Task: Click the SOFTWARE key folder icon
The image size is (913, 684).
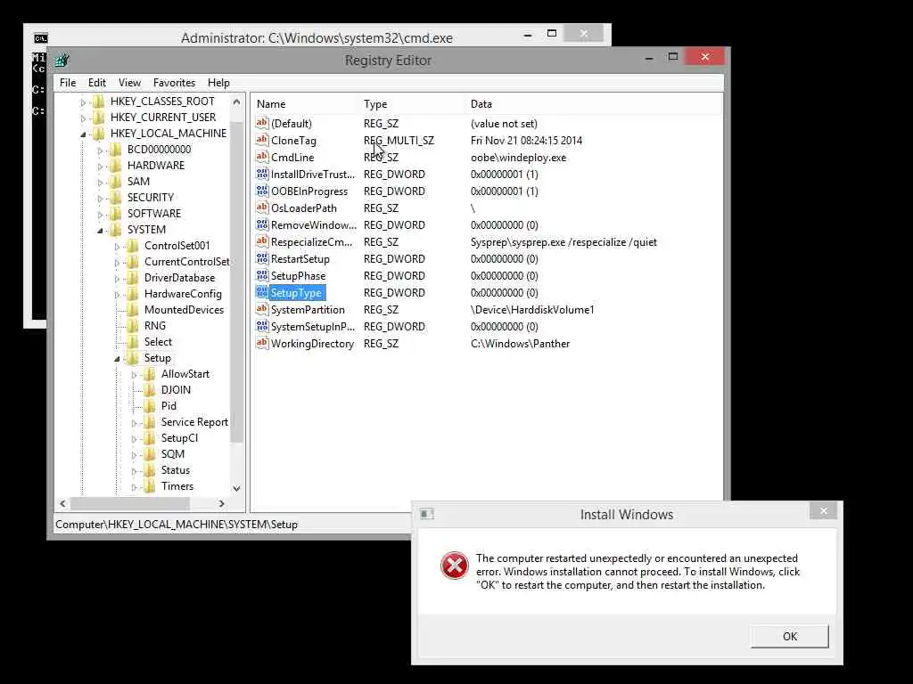Action: [116, 214]
